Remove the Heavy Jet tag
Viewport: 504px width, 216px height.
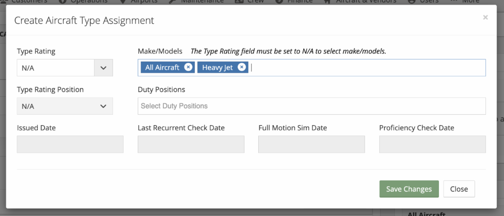241,67
